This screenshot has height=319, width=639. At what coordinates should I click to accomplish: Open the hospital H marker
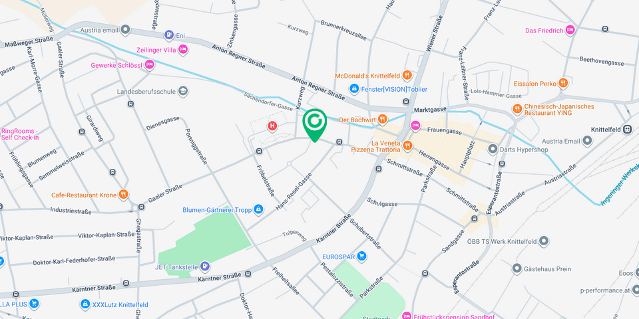click(272, 126)
